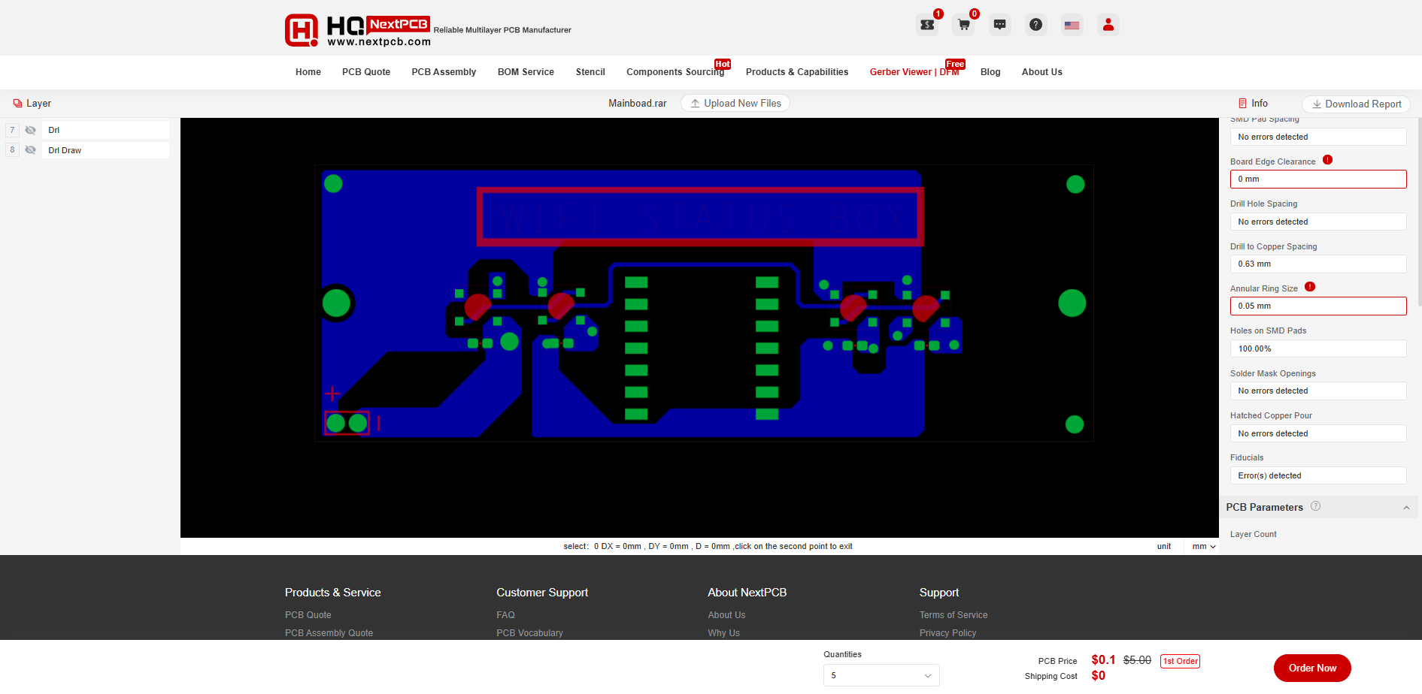1422x694 pixels.
Task: Open Blog menu item
Action: 990,72
